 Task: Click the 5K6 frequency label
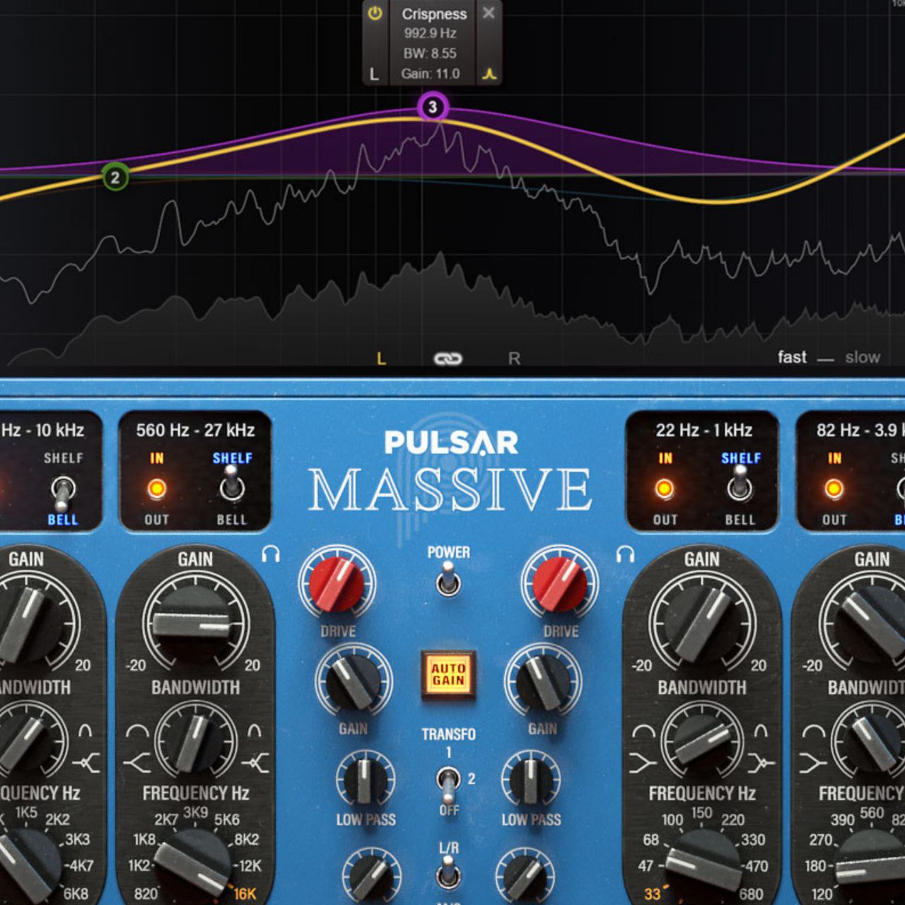pyautogui.click(x=227, y=819)
